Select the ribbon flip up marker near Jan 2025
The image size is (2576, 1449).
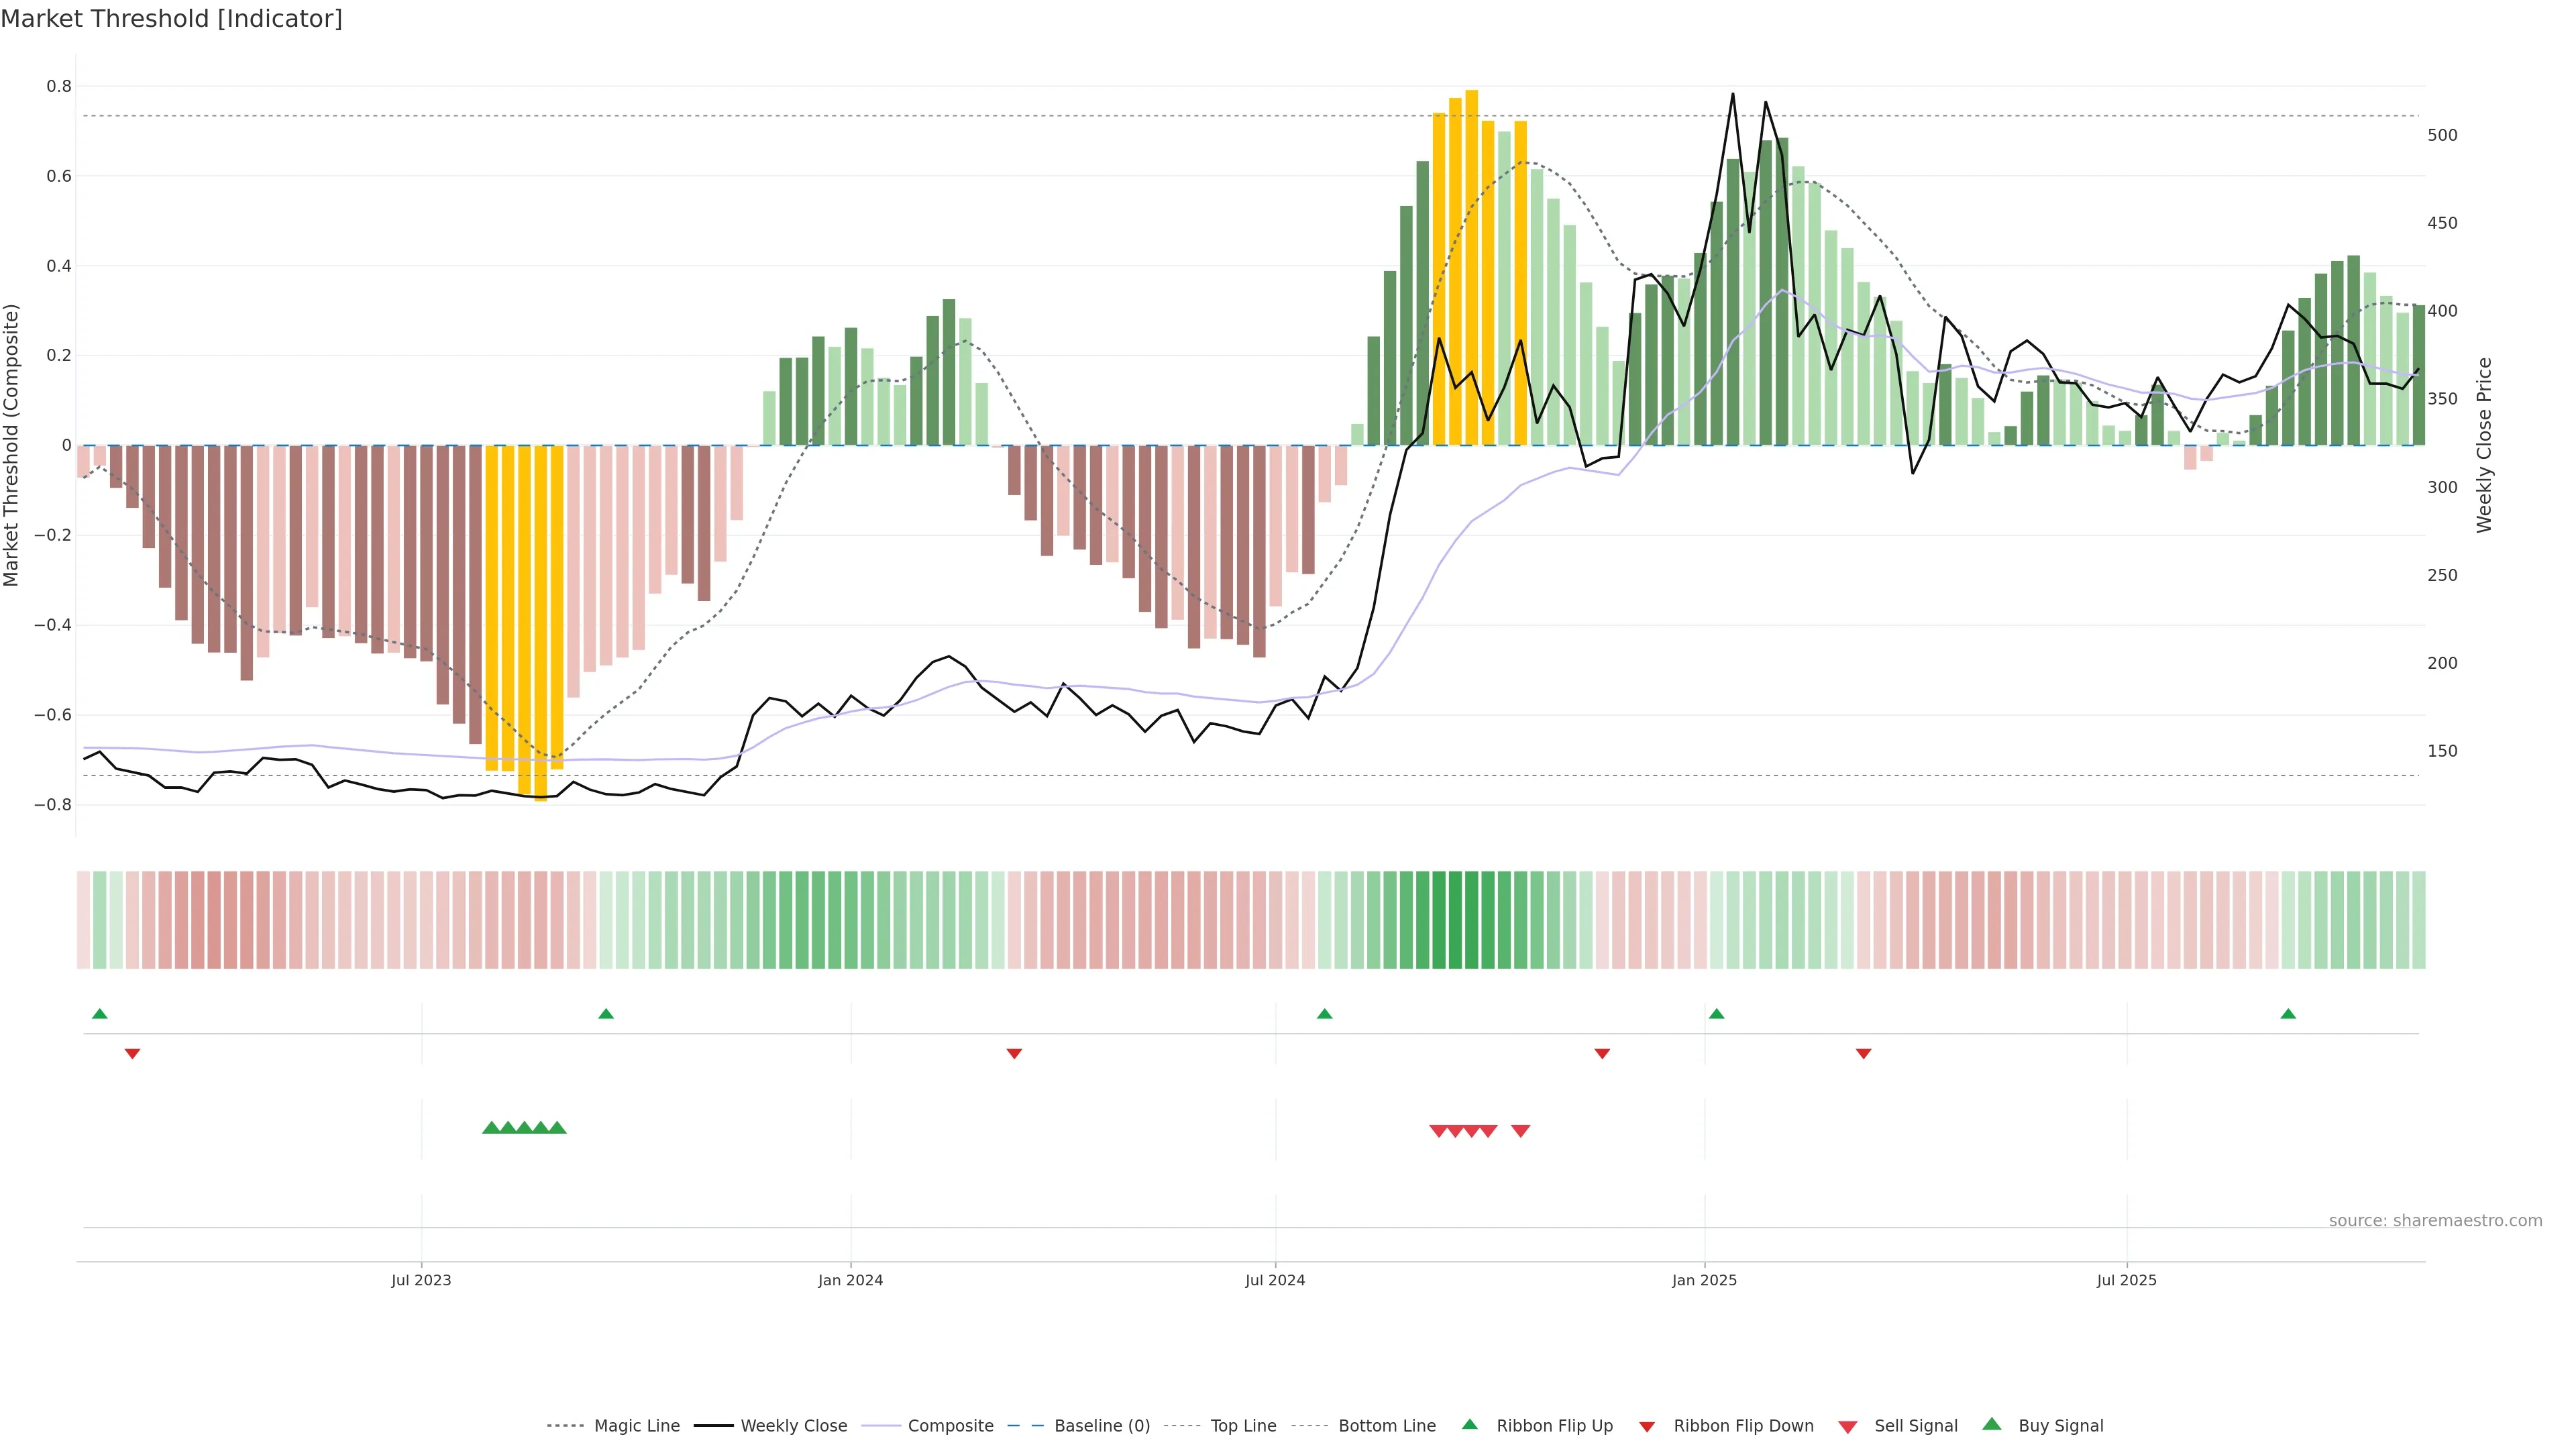(x=1717, y=1014)
